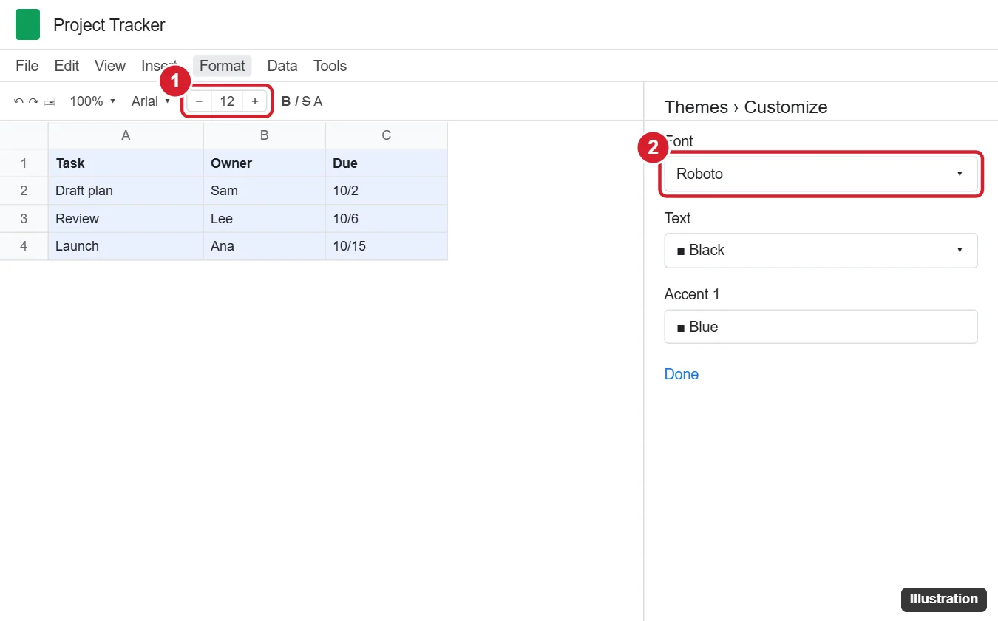Toggle Italic formatting
The height and width of the screenshot is (621, 998).
point(296,101)
